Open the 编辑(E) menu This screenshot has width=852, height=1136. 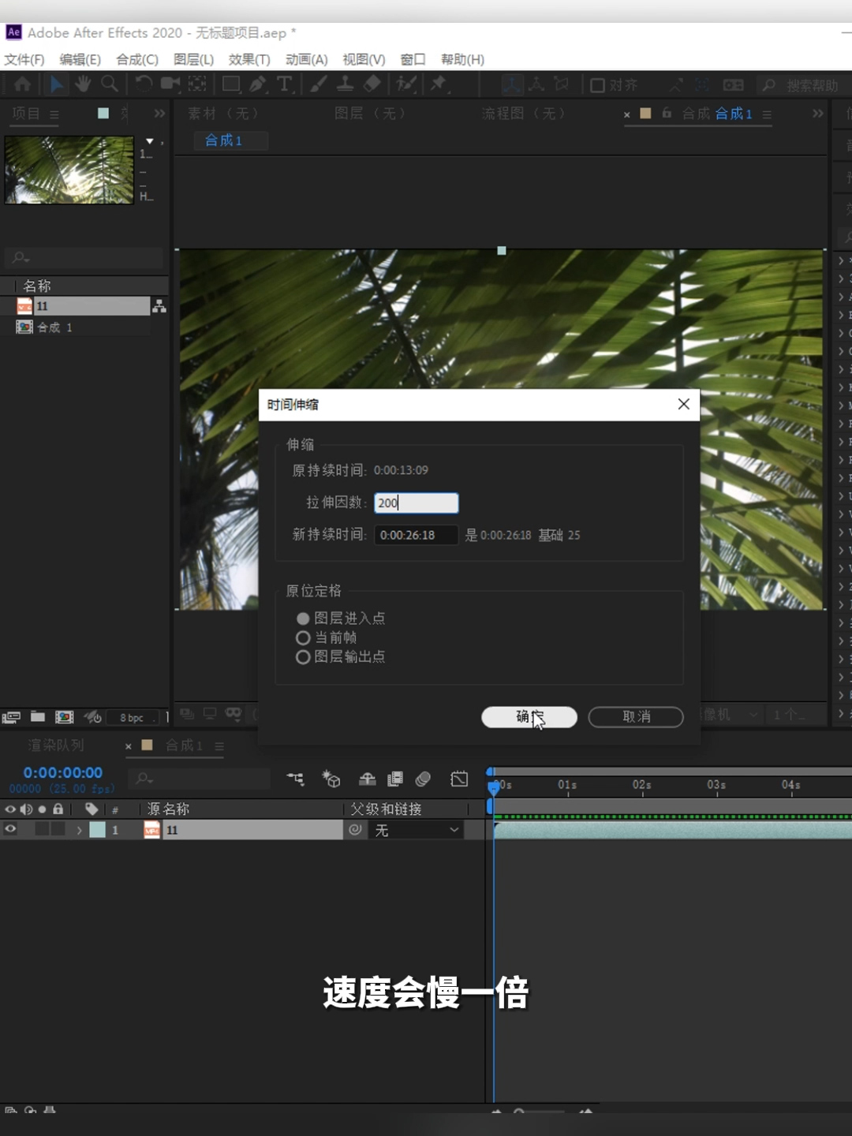(x=80, y=59)
